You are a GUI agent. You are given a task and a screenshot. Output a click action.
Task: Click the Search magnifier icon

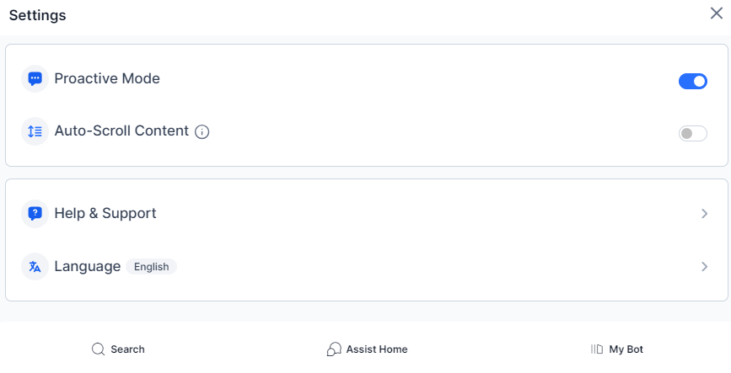pos(98,349)
